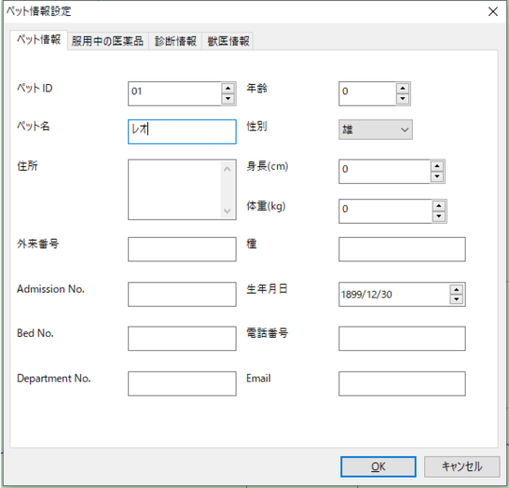Screen dimensions: 509x488
Task: Confirm with the OK button
Action: coord(378,467)
